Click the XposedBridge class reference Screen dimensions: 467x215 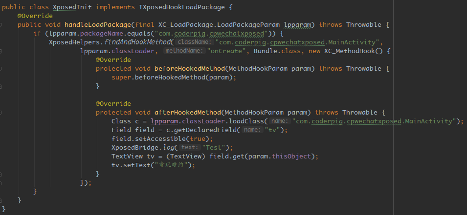coord(135,148)
